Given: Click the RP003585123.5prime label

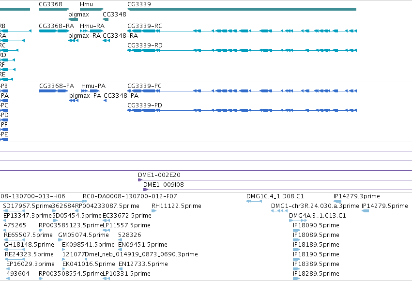Looking at the screenshot, I should point(70,225).
